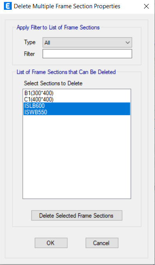Dismiss dialog using Cancel button
155x265 pixels.
coord(102,243)
